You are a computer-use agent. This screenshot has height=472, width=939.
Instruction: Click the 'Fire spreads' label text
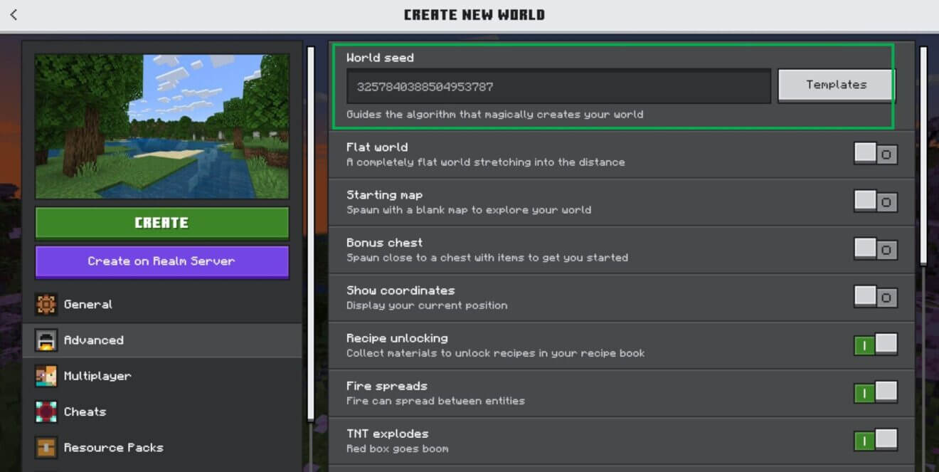pyautogui.click(x=387, y=386)
